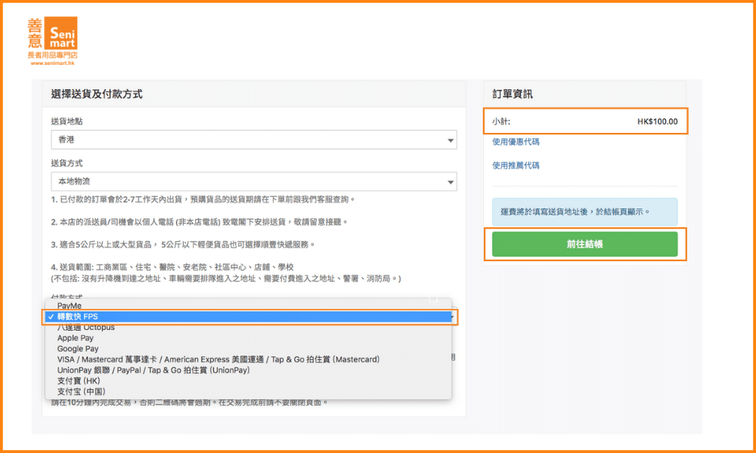The width and height of the screenshot is (756, 453).
Task: Click the 小計 HK$100.00 subtotal row
Action: click(x=585, y=121)
